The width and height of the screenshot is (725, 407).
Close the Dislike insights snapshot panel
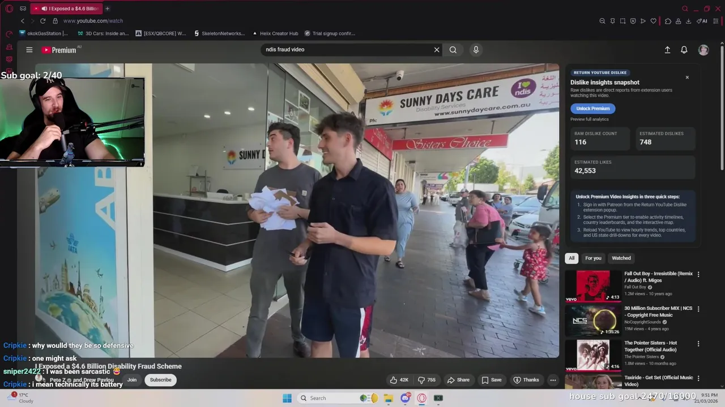click(x=687, y=77)
